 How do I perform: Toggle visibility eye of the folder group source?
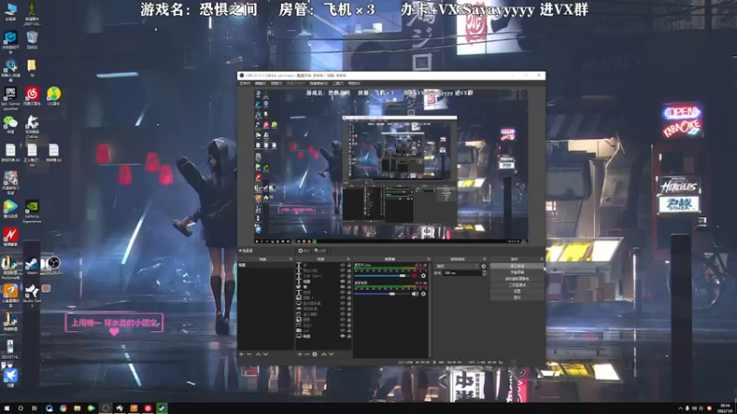click(x=343, y=330)
